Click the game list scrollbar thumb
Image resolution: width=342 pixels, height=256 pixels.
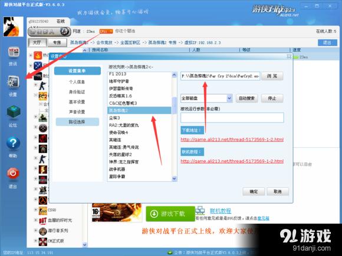174,105
